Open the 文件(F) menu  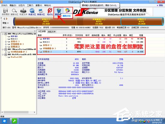(x=4, y=5)
